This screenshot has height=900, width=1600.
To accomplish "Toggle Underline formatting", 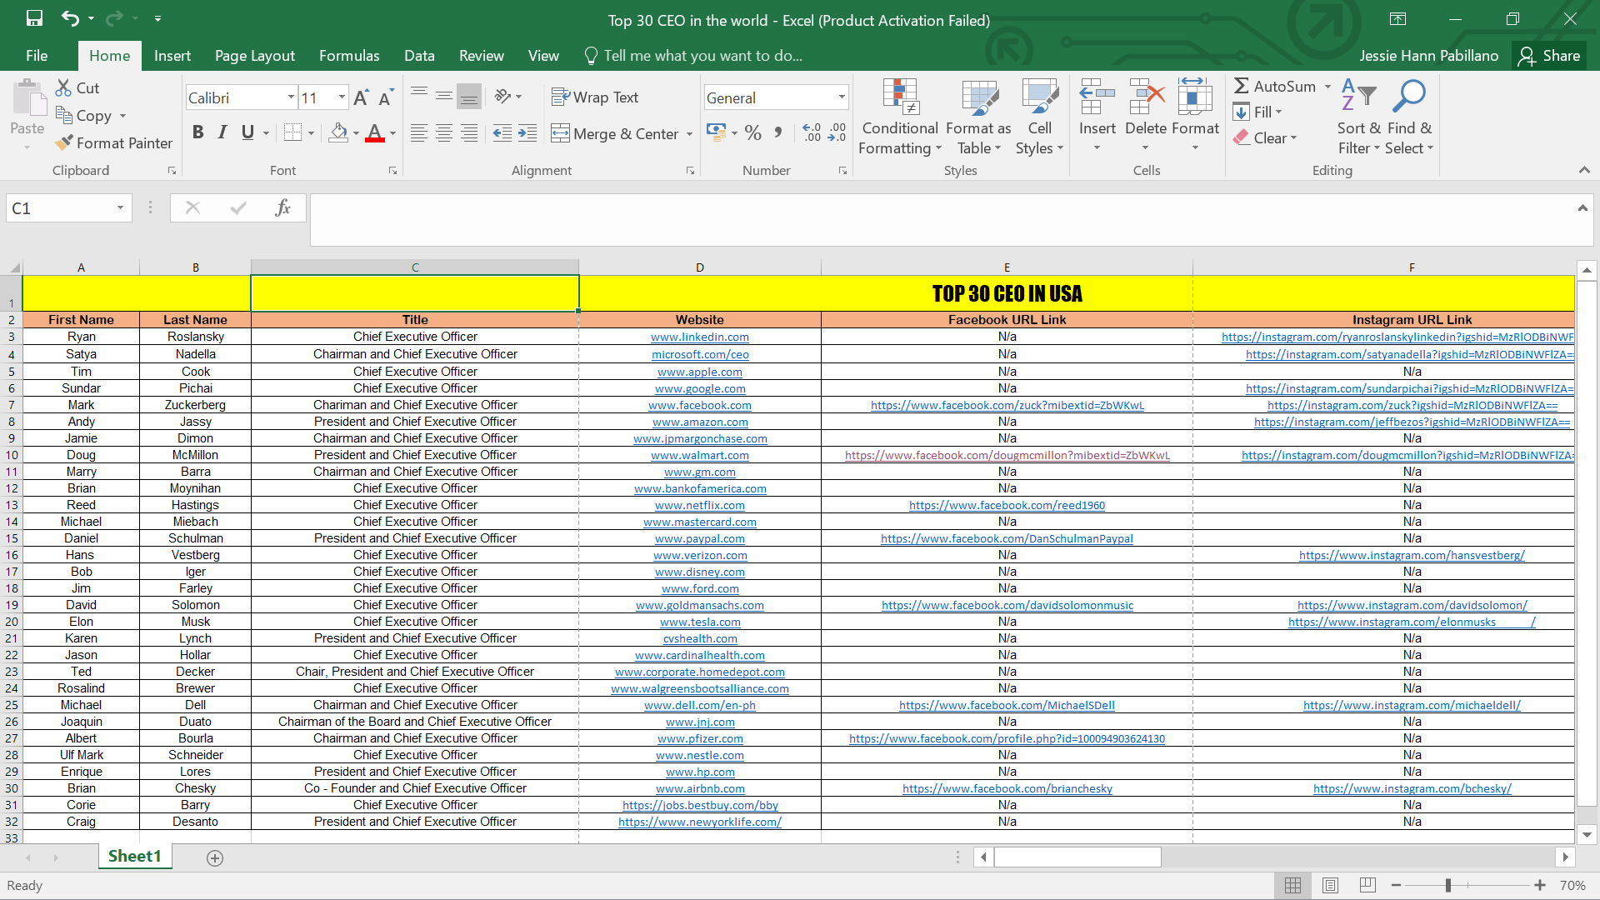I will [x=247, y=132].
